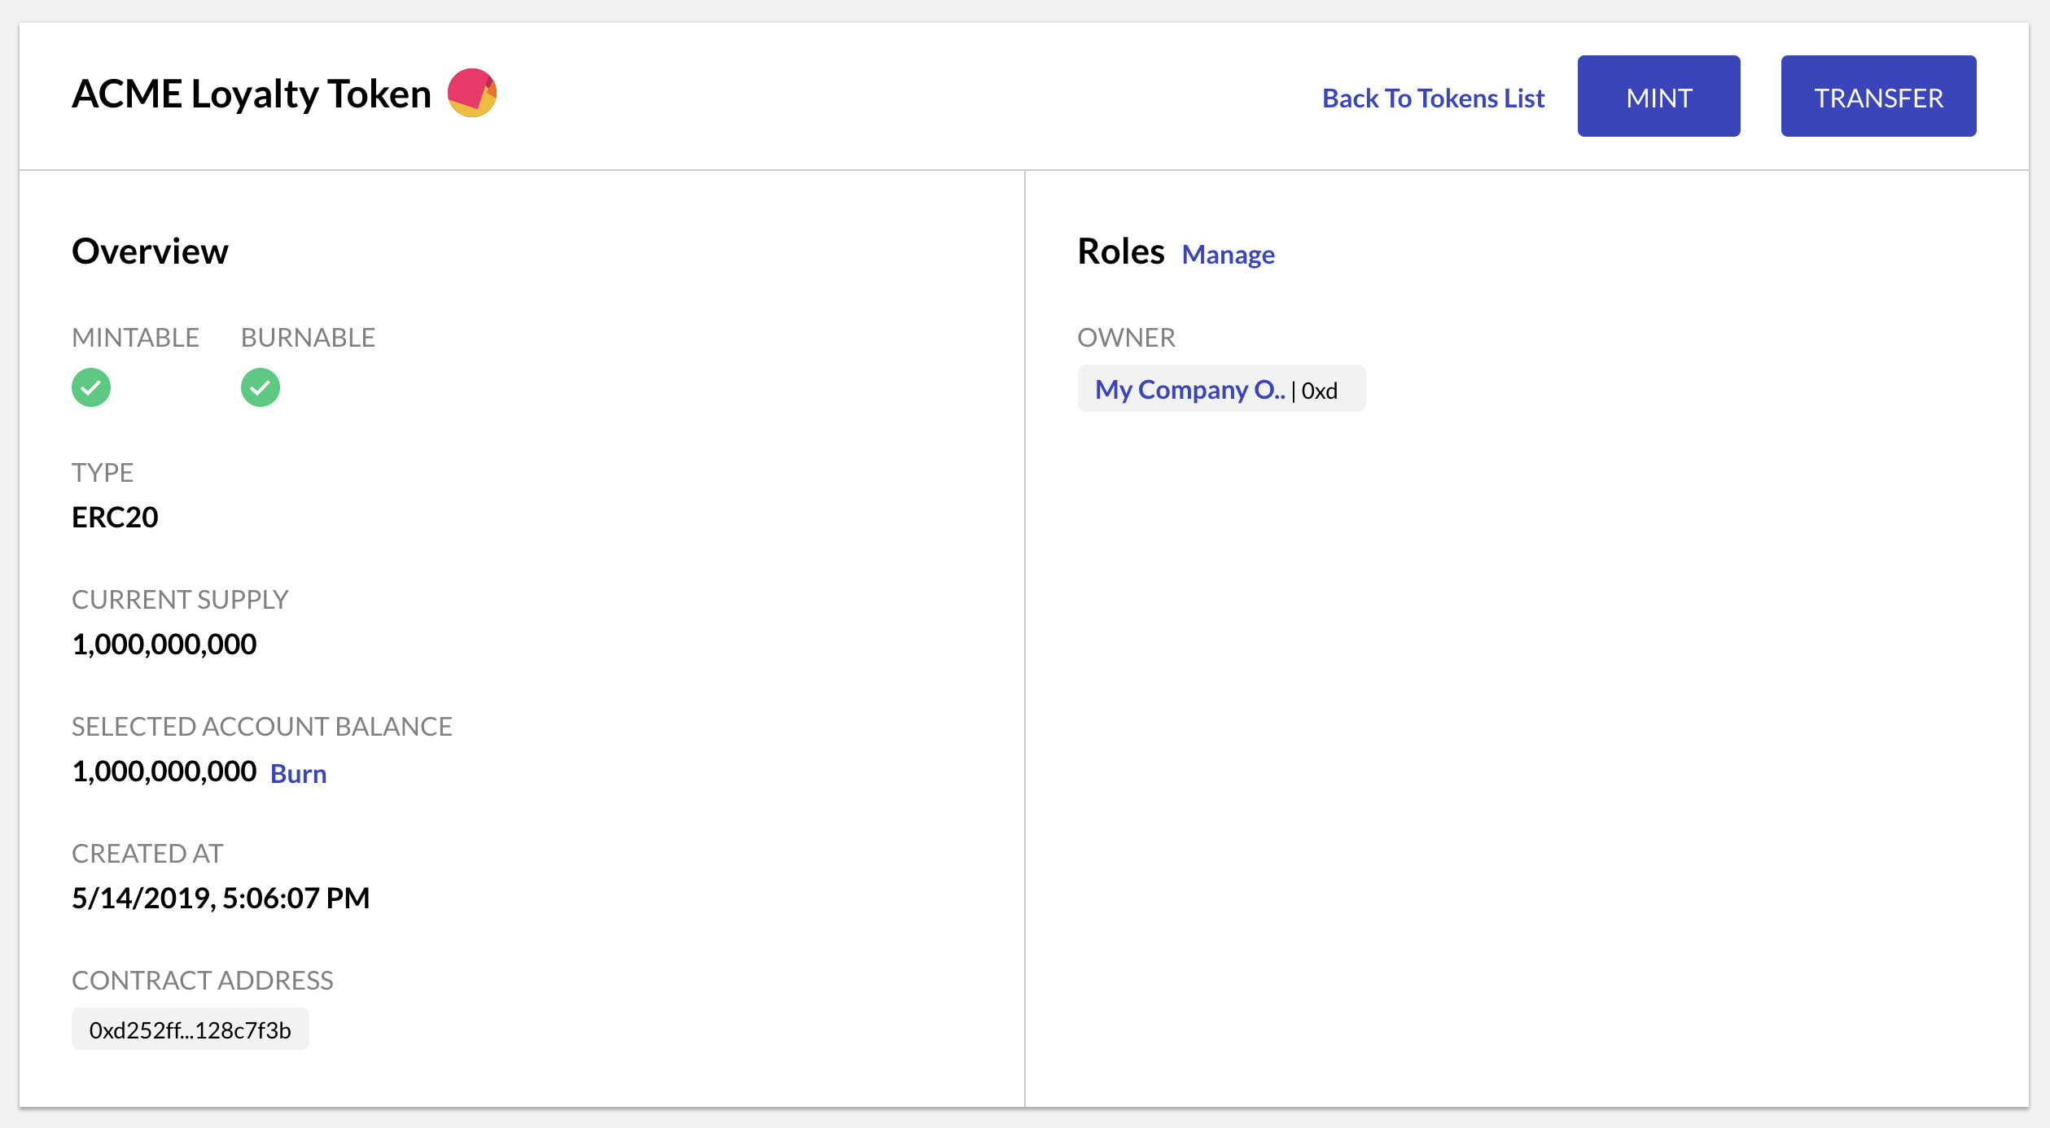Click the ACME Loyalty Token logo icon
2050x1128 pixels.
point(472,93)
